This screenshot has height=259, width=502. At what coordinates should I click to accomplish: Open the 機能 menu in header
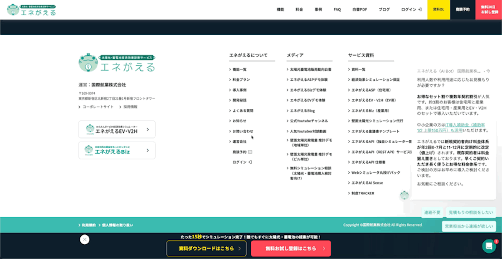pyautogui.click(x=280, y=10)
